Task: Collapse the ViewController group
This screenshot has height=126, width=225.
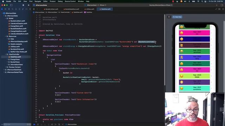Action: (6, 54)
